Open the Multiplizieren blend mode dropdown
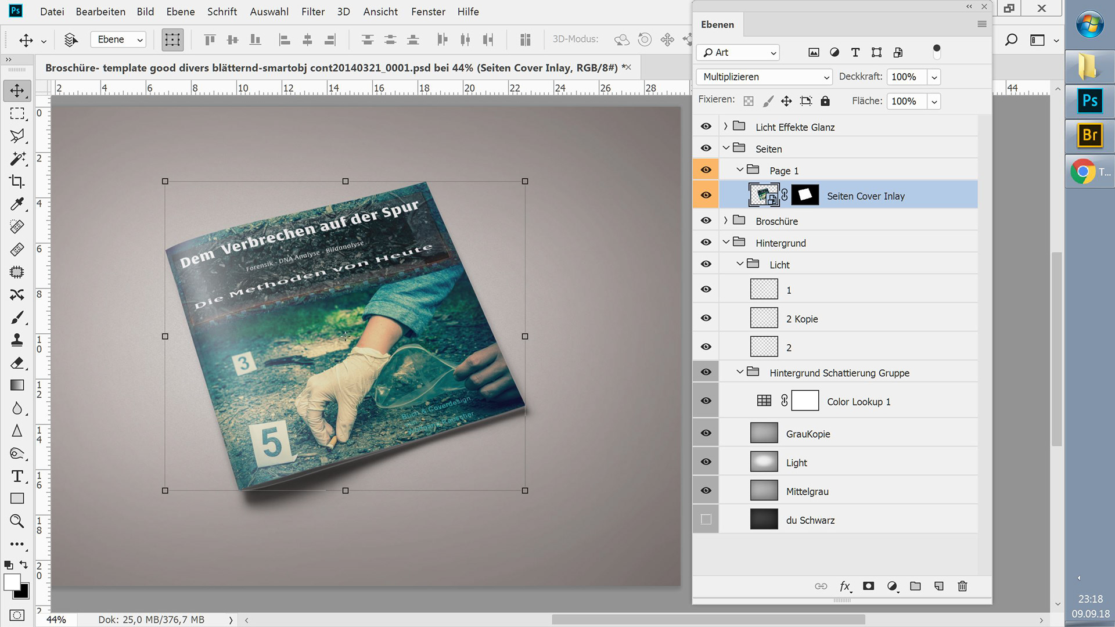The image size is (1115, 627). pos(764,77)
